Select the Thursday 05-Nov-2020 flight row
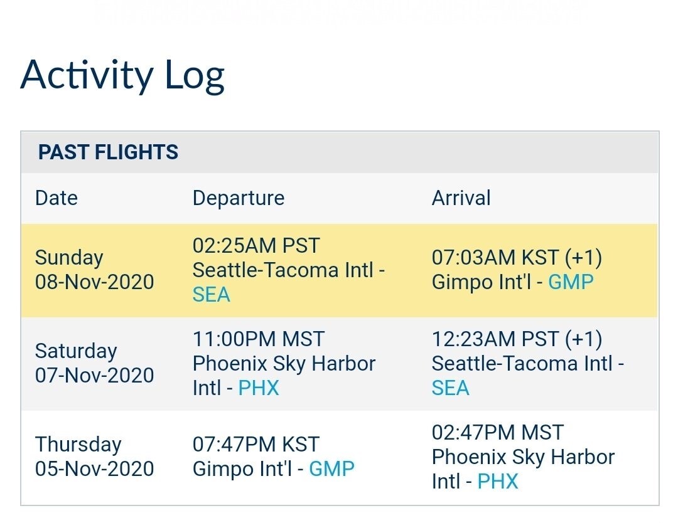Image resolution: width=678 pixels, height=523 pixels. point(340,457)
